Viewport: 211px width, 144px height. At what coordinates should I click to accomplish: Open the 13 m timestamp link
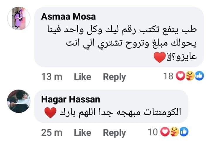pos(52,77)
